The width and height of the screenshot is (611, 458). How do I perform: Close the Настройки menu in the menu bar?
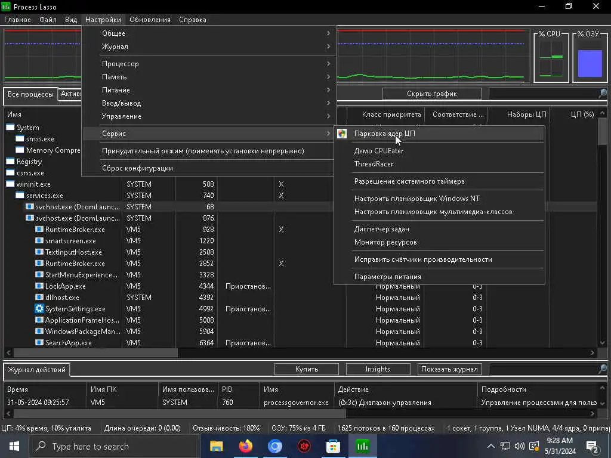point(103,20)
